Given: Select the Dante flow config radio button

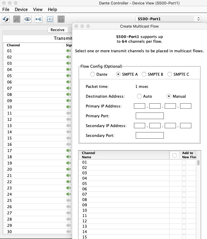Looking at the screenshot, I should point(93,75).
